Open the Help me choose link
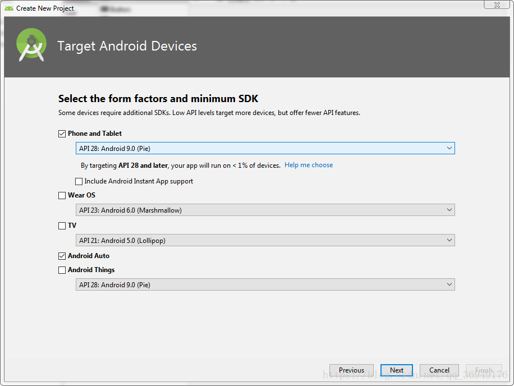This screenshot has height=386, width=514. (309, 165)
